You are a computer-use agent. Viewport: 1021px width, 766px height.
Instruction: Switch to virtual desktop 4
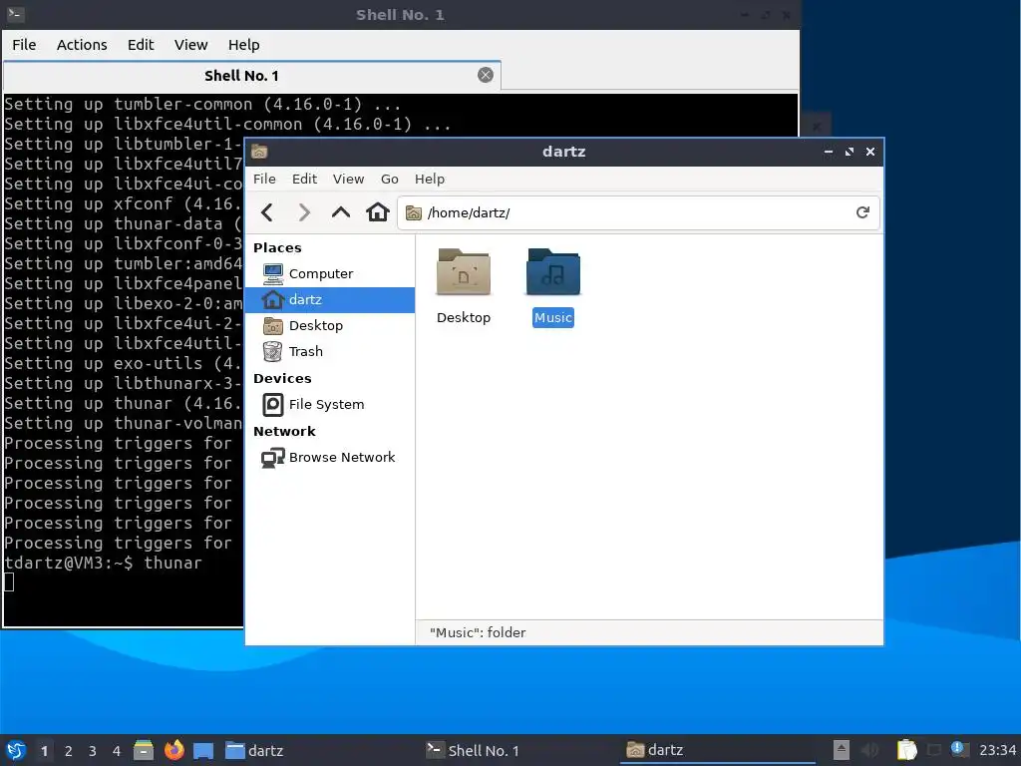pyautogui.click(x=117, y=751)
